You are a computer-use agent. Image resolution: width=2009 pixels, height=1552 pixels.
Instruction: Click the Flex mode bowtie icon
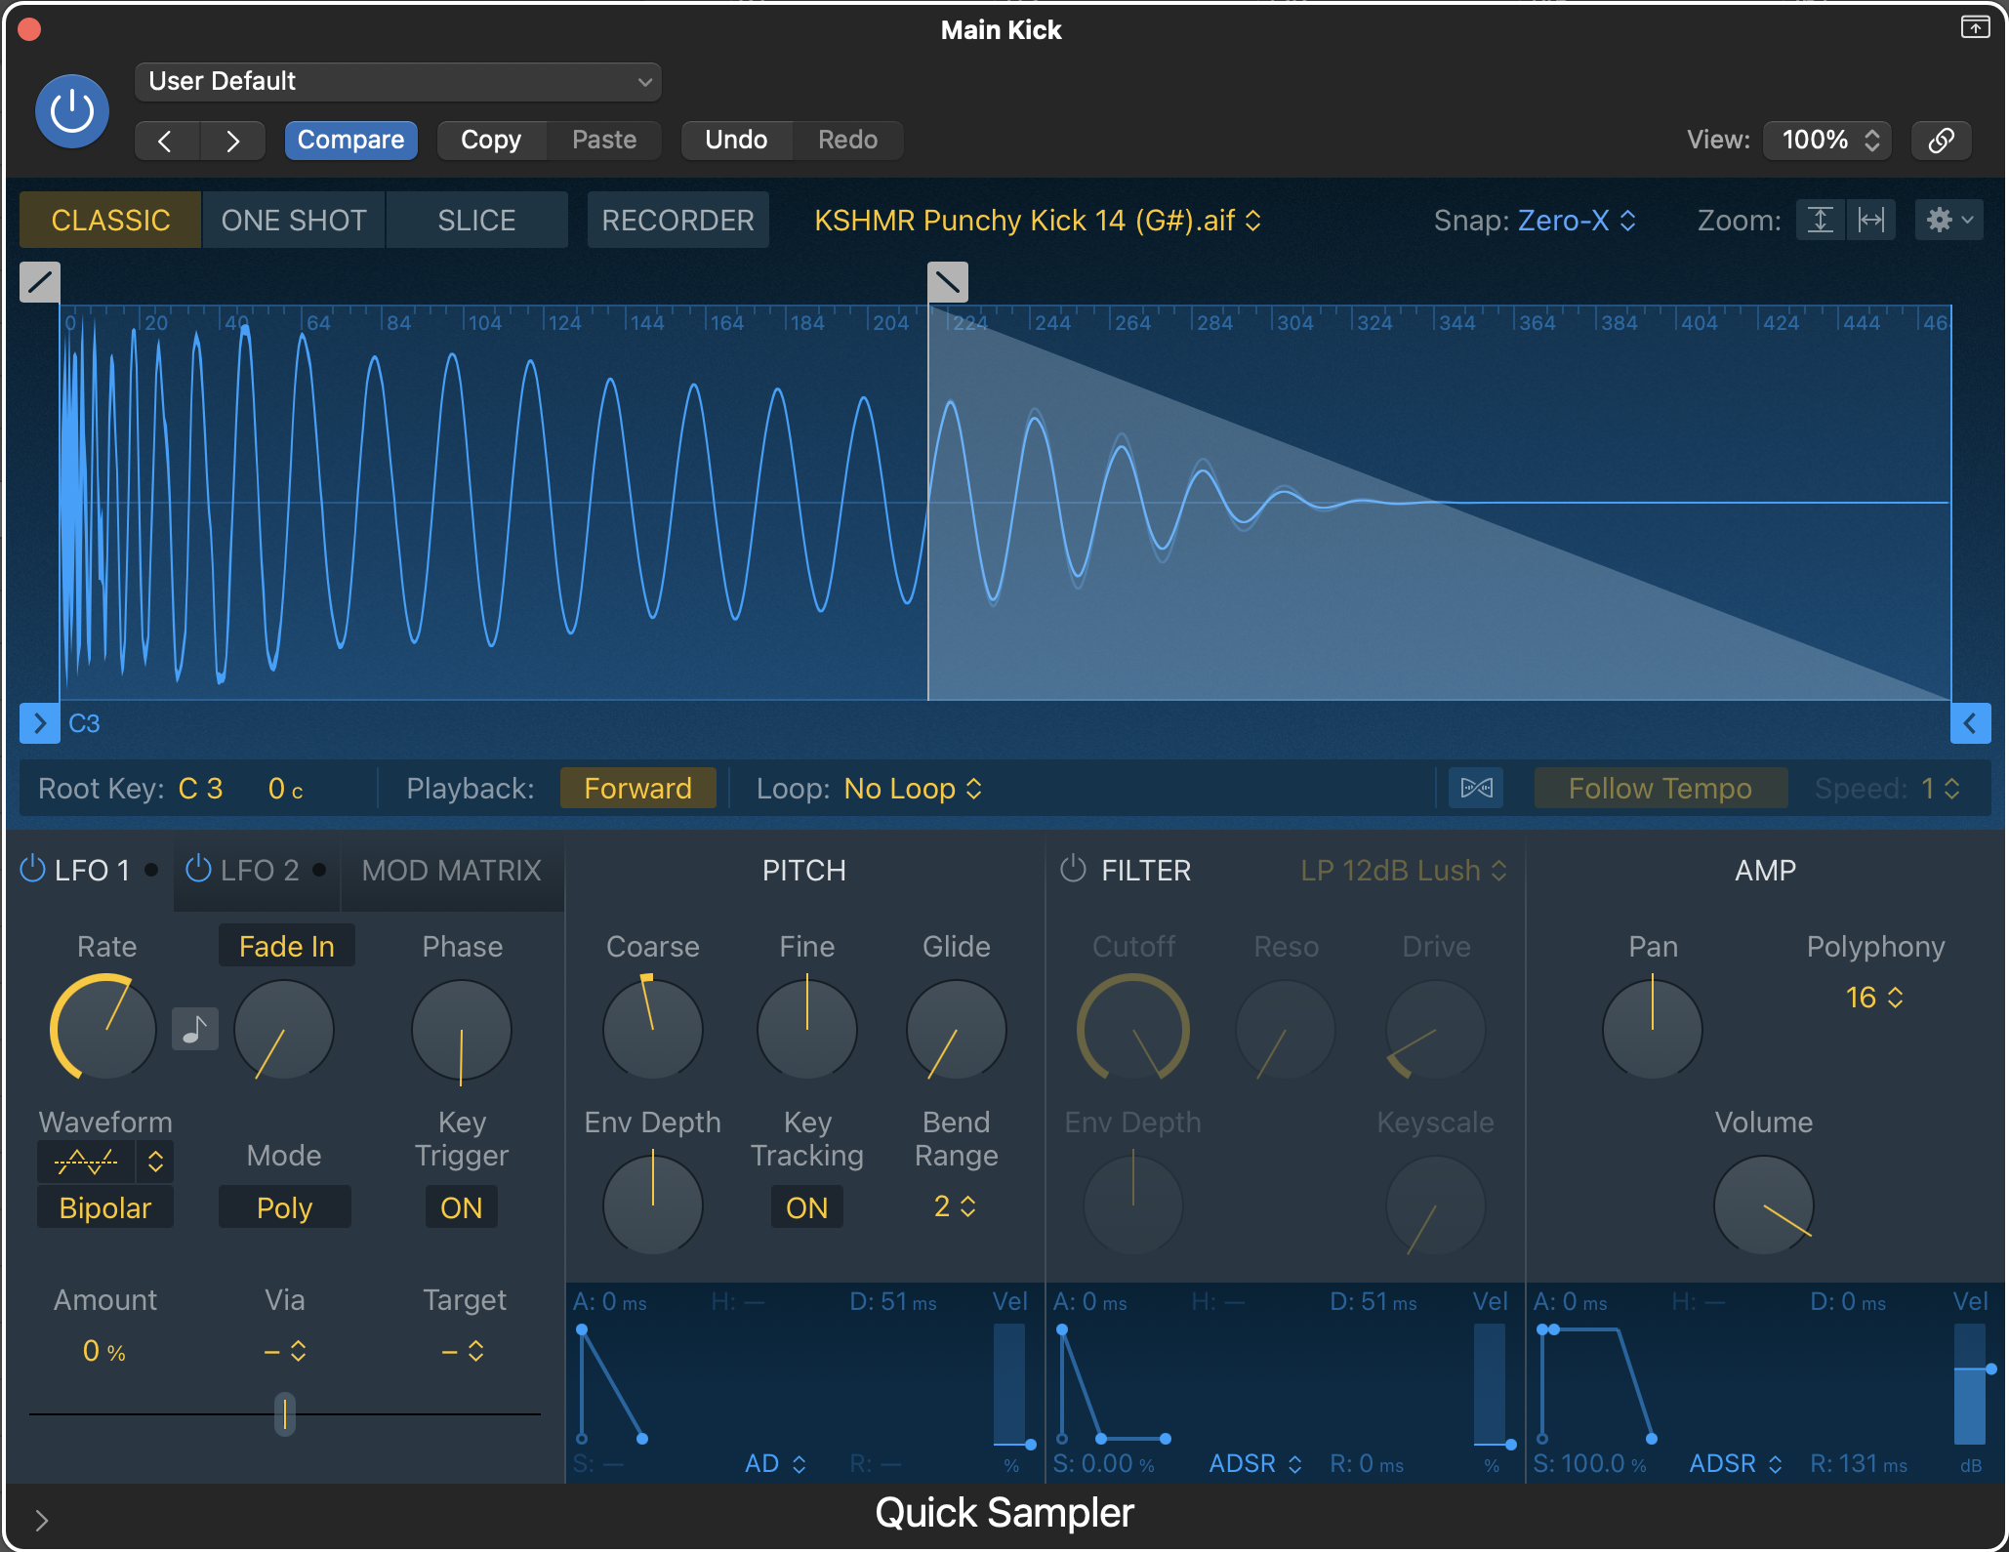[1476, 788]
